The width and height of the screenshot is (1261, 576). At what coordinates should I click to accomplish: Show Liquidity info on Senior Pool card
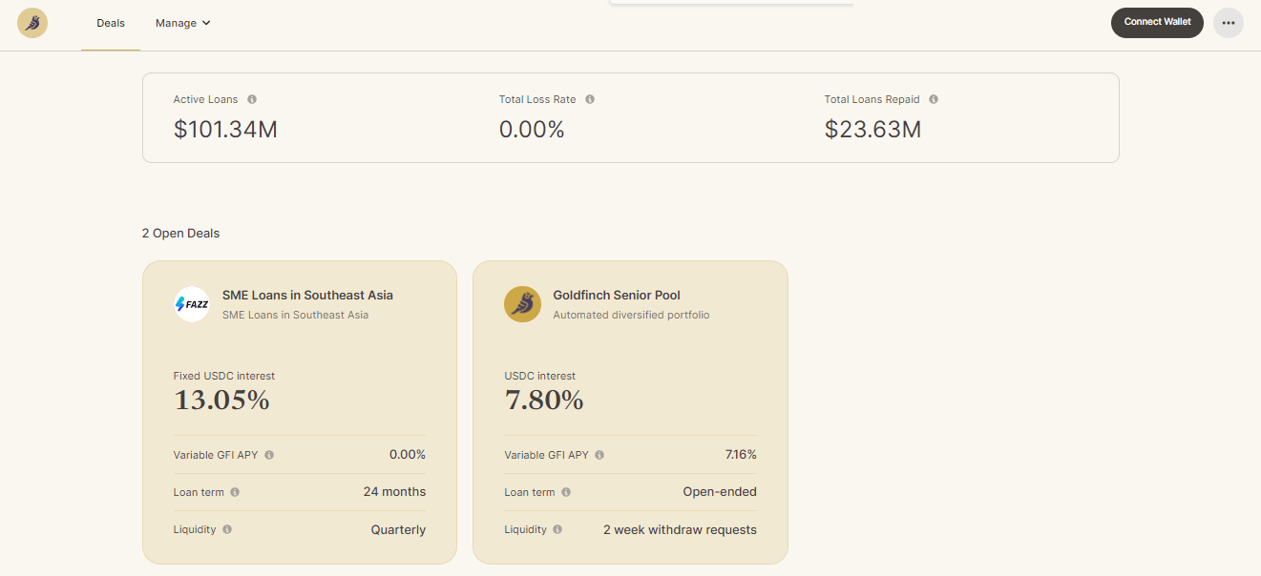pyautogui.click(x=557, y=529)
